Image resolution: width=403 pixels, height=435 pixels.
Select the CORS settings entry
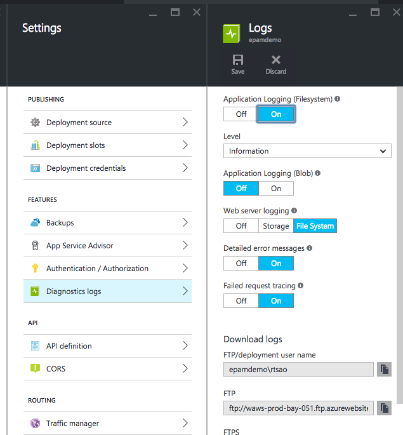pyautogui.click(x=107, y=369)
